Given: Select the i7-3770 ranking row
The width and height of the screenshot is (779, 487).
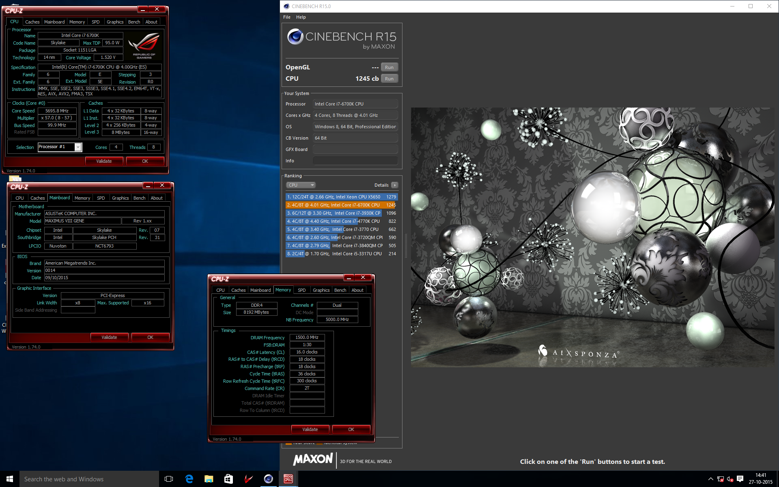Looking at the screenshot, I should (x=342, y=229).
